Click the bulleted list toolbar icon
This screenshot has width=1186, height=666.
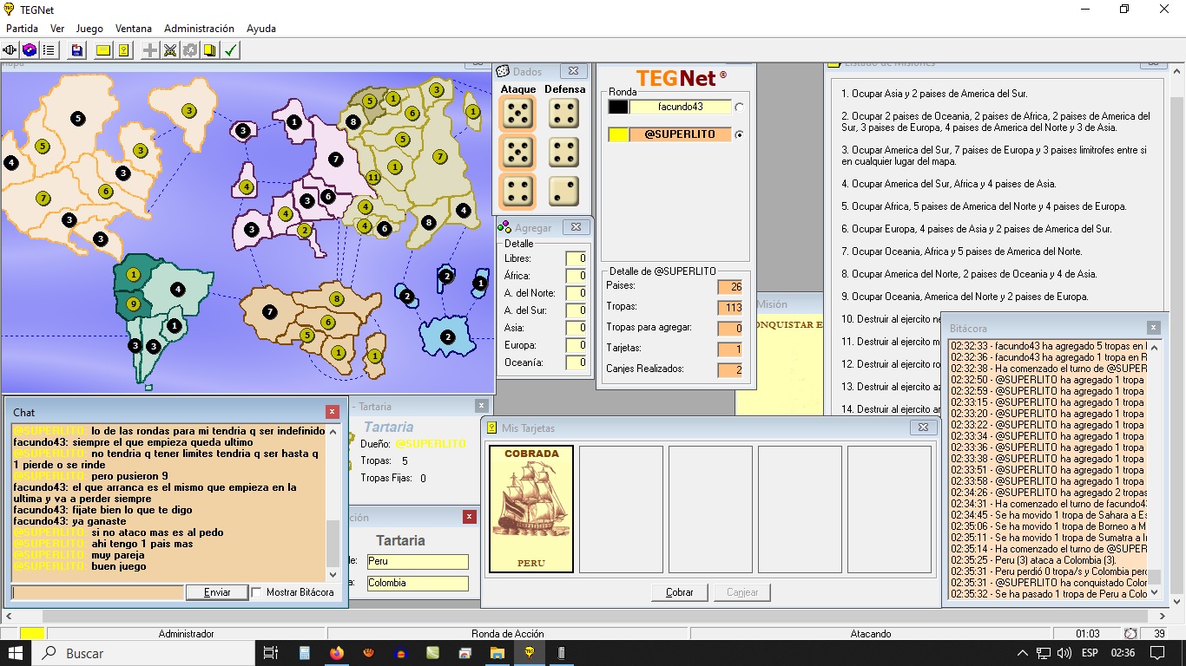(49, 50)
